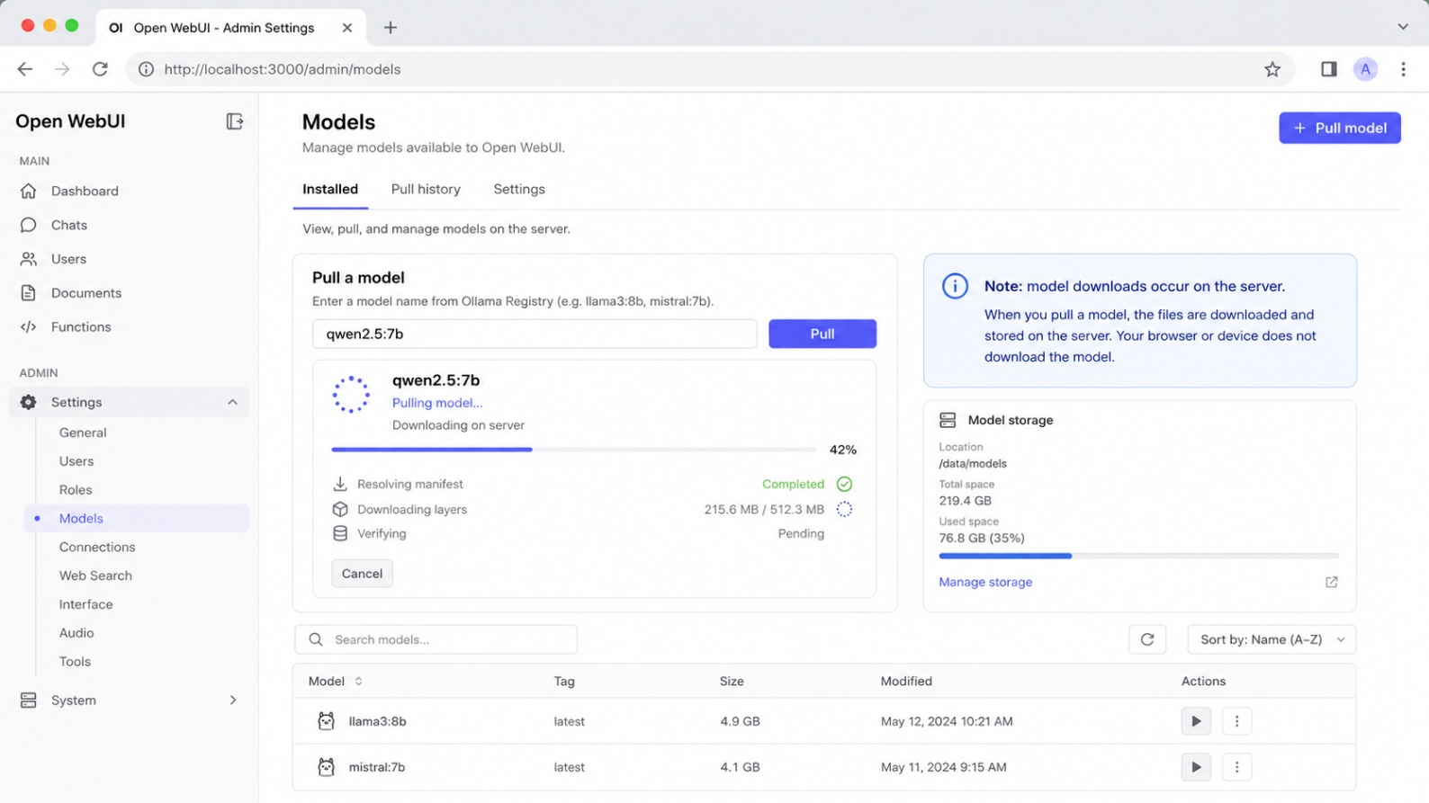The image size is (1429, 803).
Task: Cancel the qwen2.5:7b download
Action: (x=362, y=574)
